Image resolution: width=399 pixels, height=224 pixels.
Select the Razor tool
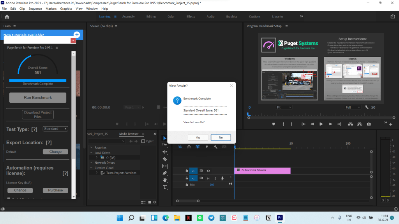coord(165,159)
